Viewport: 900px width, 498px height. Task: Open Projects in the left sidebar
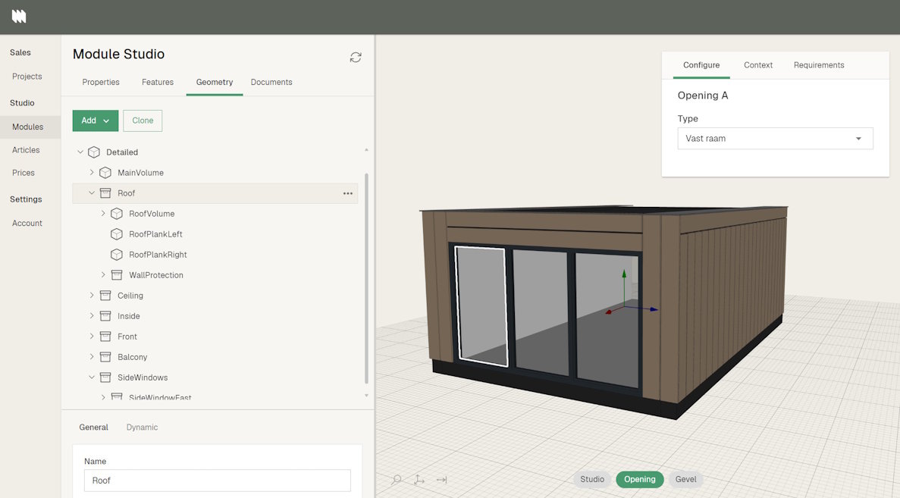click(x=27, y=77)
